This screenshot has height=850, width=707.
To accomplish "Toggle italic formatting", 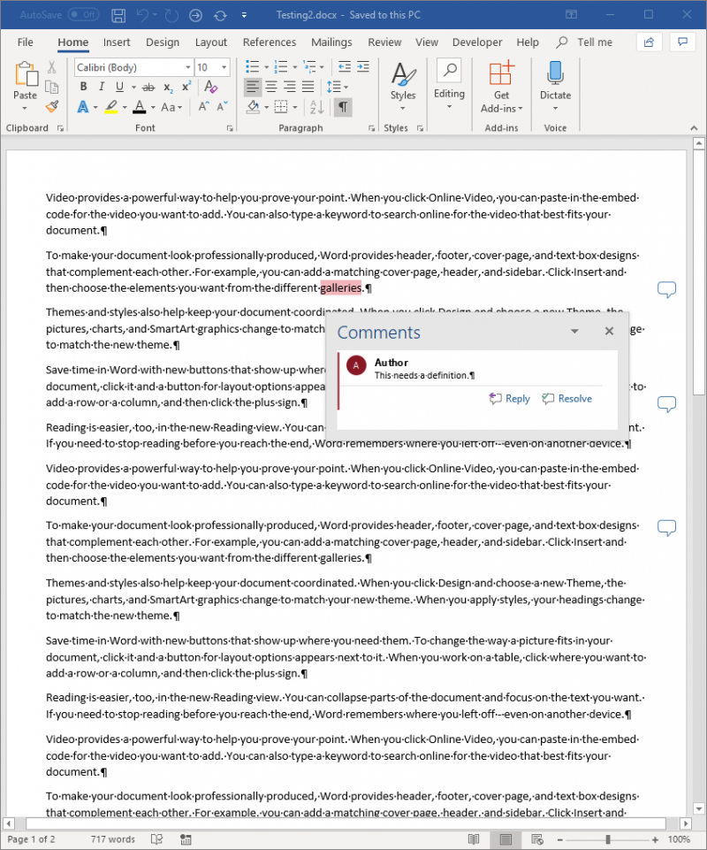I will [102, 87].
